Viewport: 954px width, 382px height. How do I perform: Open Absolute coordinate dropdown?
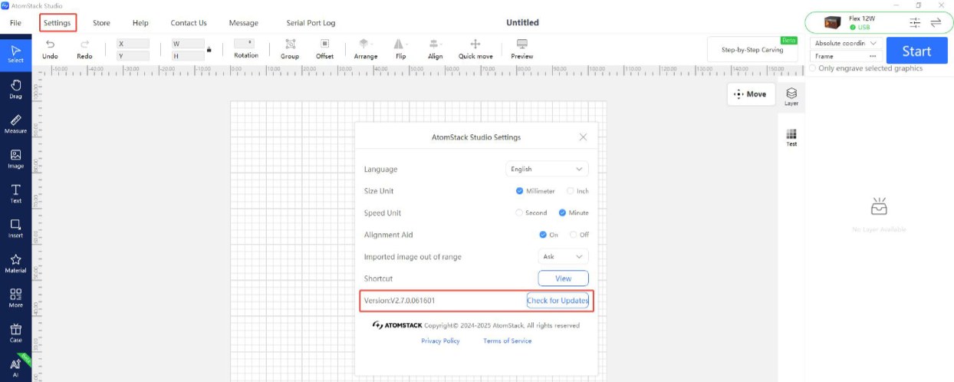point(847,44)
